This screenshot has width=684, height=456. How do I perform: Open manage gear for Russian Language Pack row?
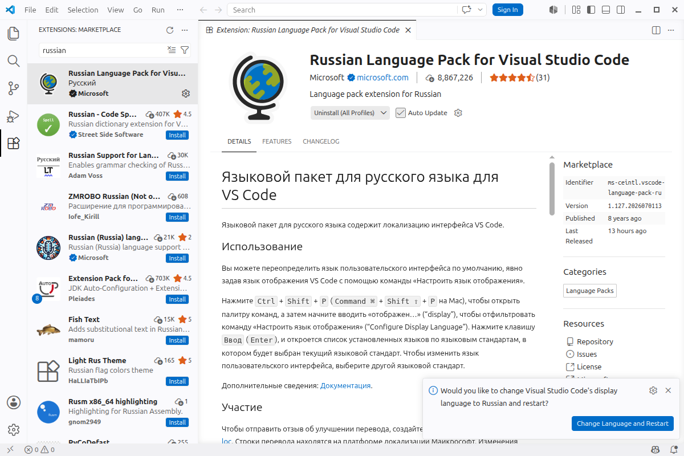[185, 93]
